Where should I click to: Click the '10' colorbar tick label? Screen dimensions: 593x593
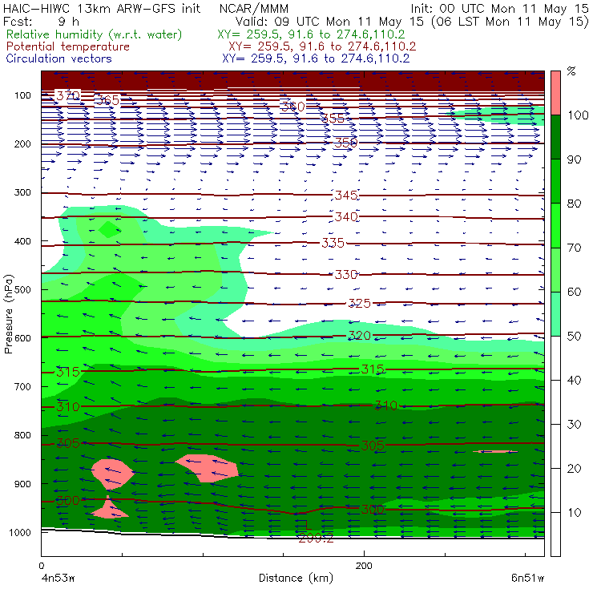coord(574,512)
